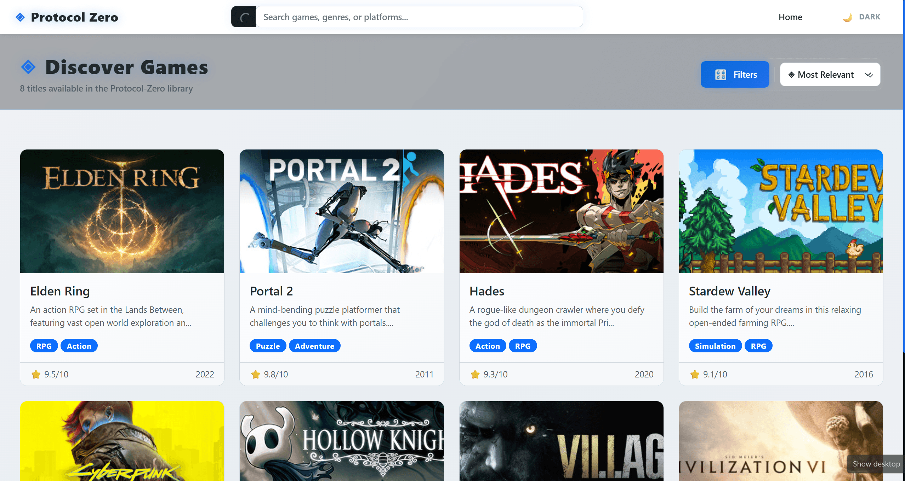Open the Portal 2 cover image
This screenshot has width=905, height=481.
342,211
